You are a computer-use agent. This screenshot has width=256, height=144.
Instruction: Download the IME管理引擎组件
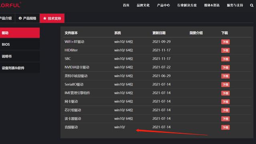[x=226, y=93]
